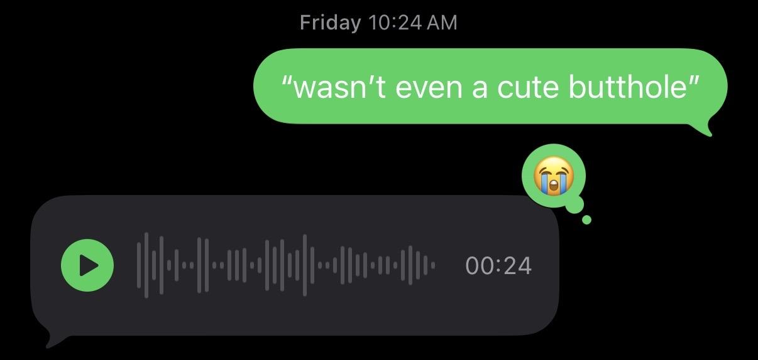Click "AM" in the message timestamp

pos(442,23)
